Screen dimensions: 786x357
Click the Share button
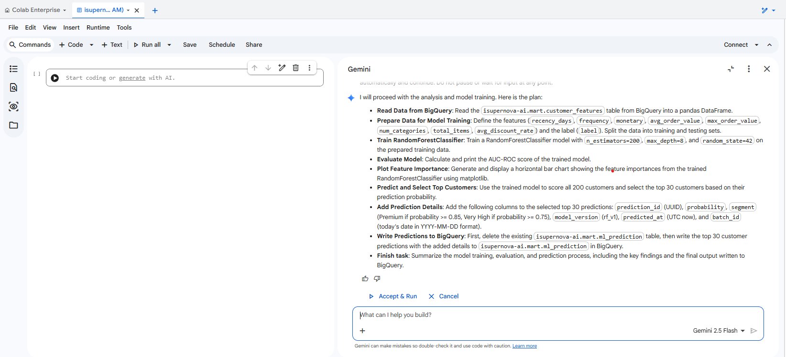point(254,45)
